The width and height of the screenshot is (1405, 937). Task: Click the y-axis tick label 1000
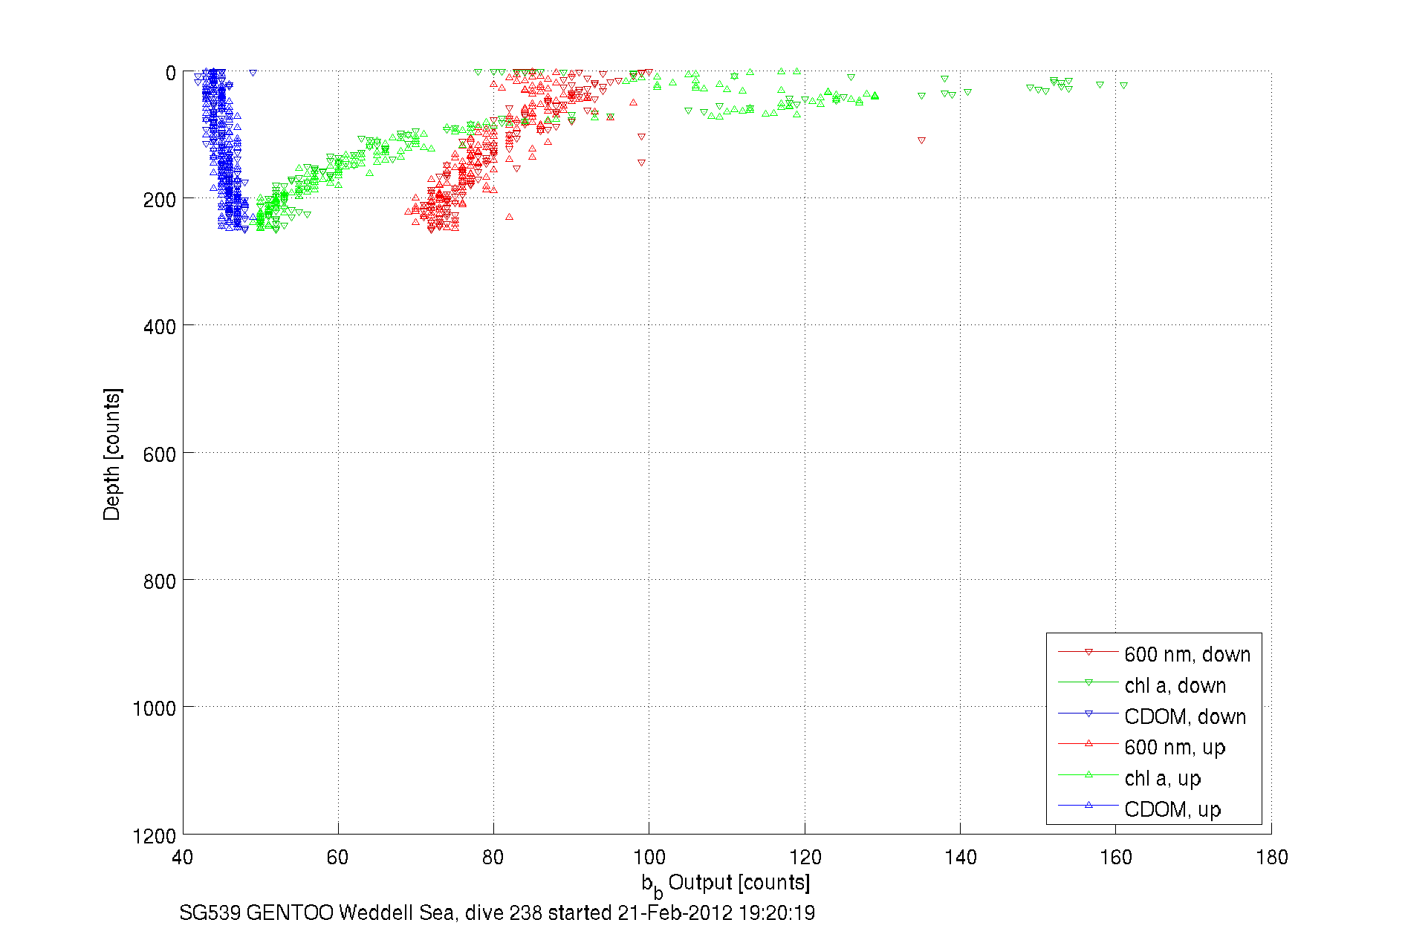154,708
